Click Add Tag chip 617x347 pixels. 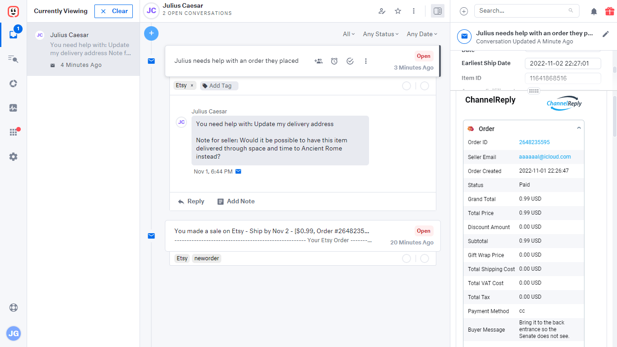219,85
